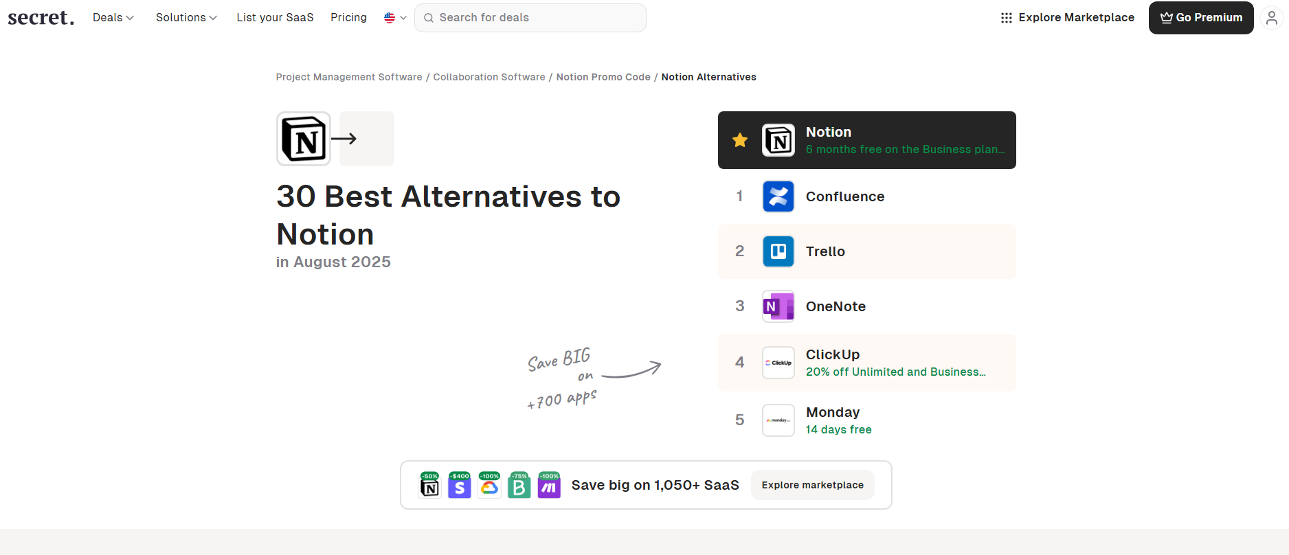Screen dimensions: 1289x555
Task: Click the Monday logo icon
Action: click(778, 420)
